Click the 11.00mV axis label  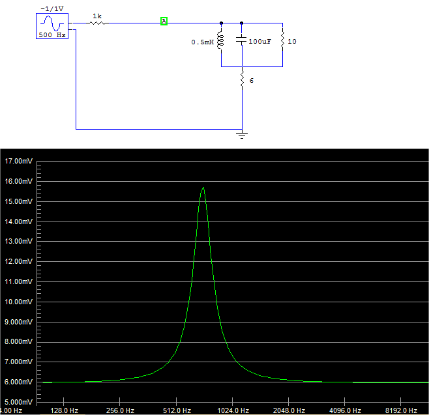(x=19, y=281)
